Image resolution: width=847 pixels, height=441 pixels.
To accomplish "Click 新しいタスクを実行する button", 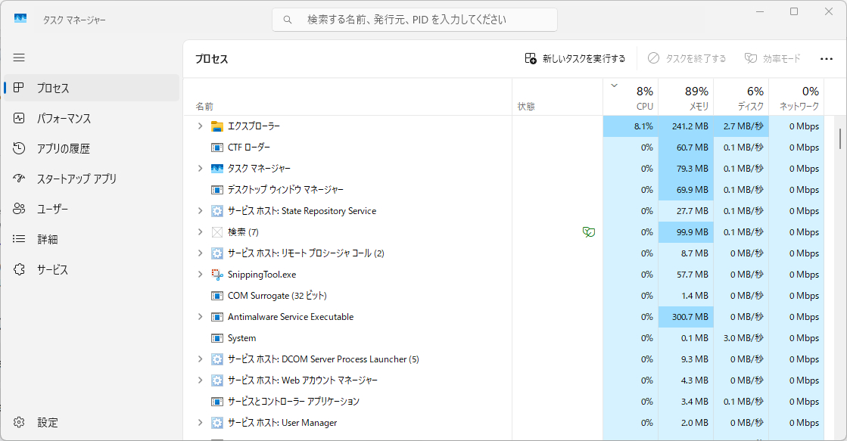I will point(575,58).
